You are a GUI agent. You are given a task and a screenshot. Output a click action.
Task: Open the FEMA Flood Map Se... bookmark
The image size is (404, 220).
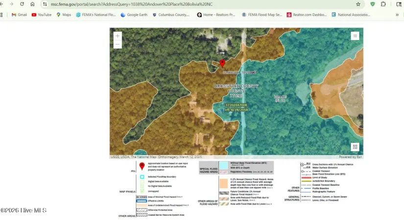[262, 15]
